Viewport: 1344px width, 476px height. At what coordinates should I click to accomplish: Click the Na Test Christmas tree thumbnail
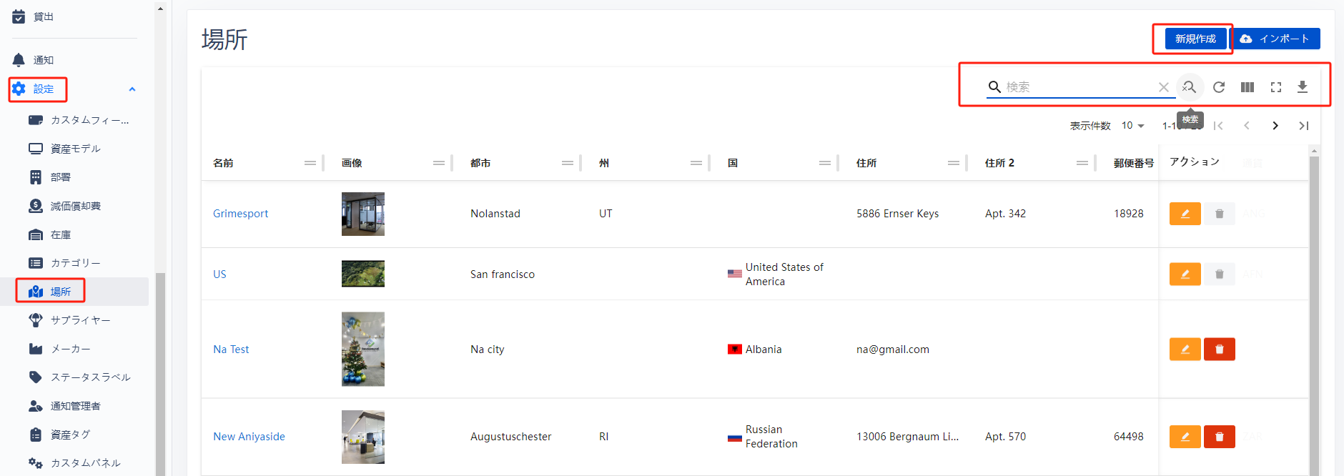coord(363,349)
